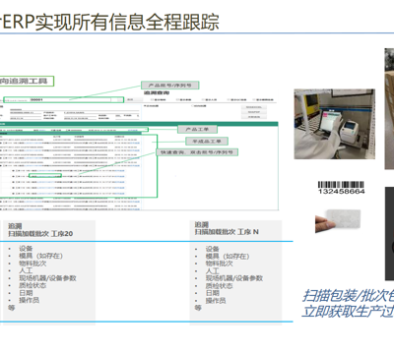Click the top button in the right-side button stack

[254, 107]
